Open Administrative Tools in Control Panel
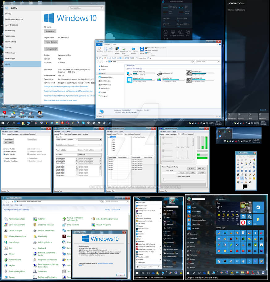This screenshot has height=282, width=270. coord(15,219)
